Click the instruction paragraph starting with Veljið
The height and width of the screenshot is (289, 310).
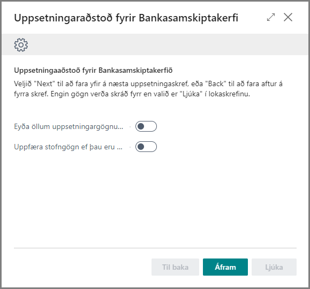(148, 89)
